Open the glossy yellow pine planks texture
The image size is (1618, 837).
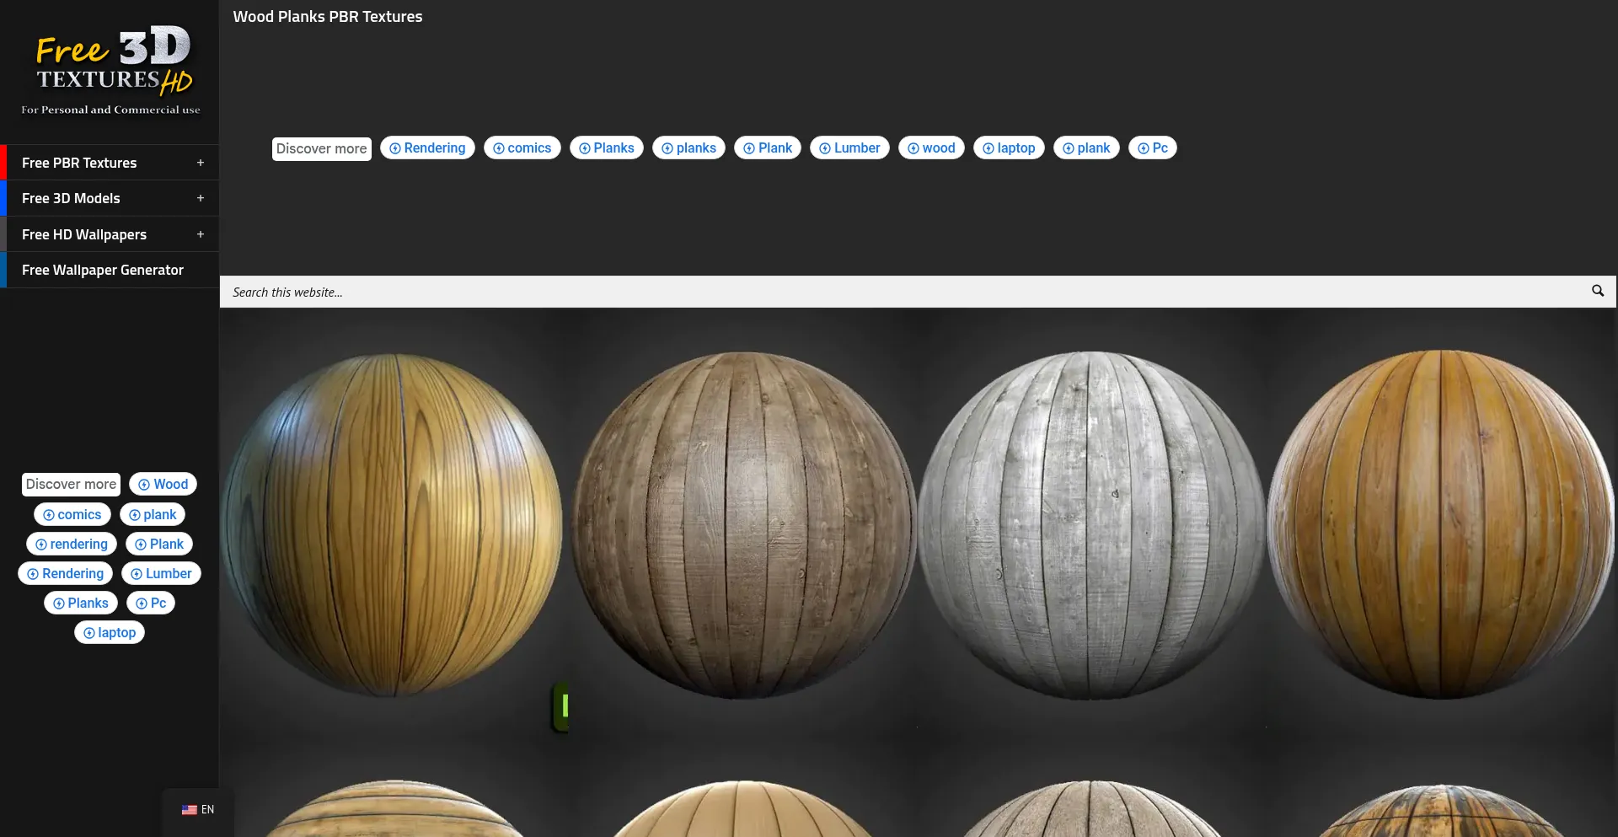[394, 524]
